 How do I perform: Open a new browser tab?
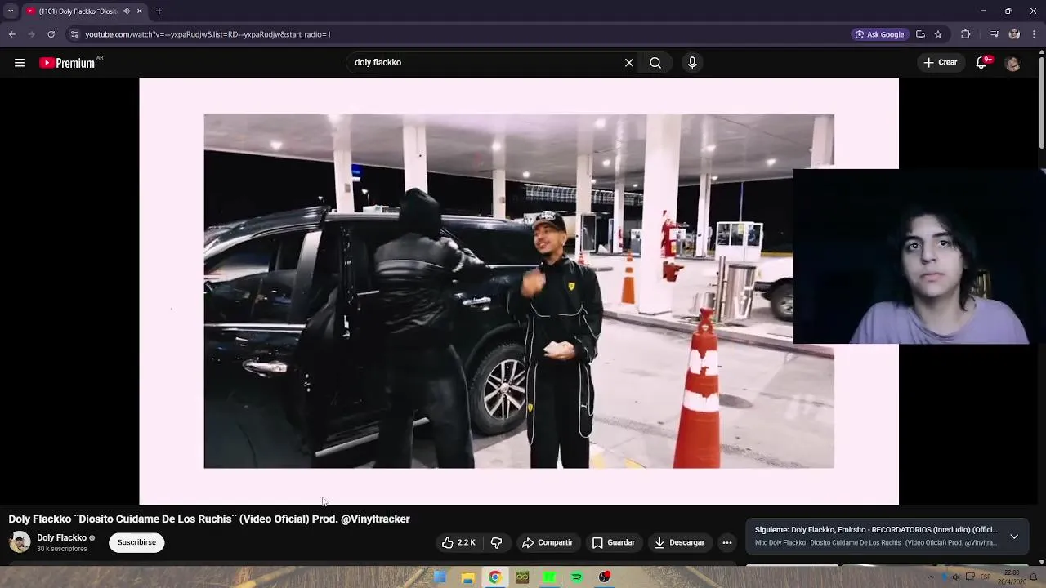(x=159, y=11)
